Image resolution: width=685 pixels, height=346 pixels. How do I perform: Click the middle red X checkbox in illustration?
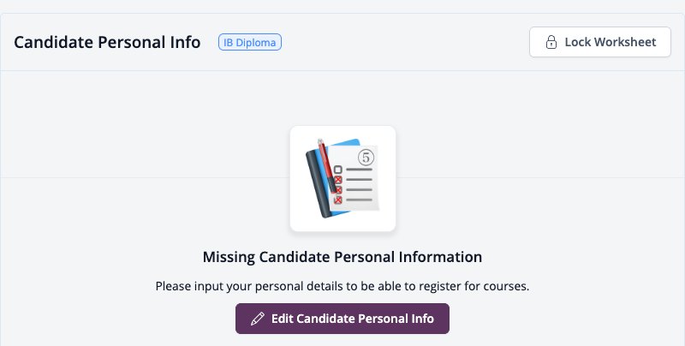click(x=338, y=189)
